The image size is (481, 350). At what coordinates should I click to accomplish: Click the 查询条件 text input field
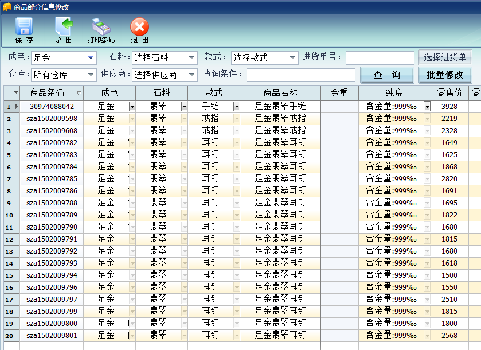pos(300,75)
